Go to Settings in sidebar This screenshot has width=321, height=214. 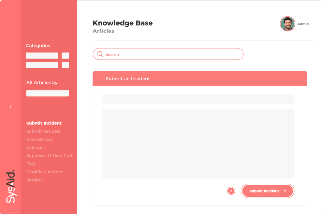pos(35,180)
